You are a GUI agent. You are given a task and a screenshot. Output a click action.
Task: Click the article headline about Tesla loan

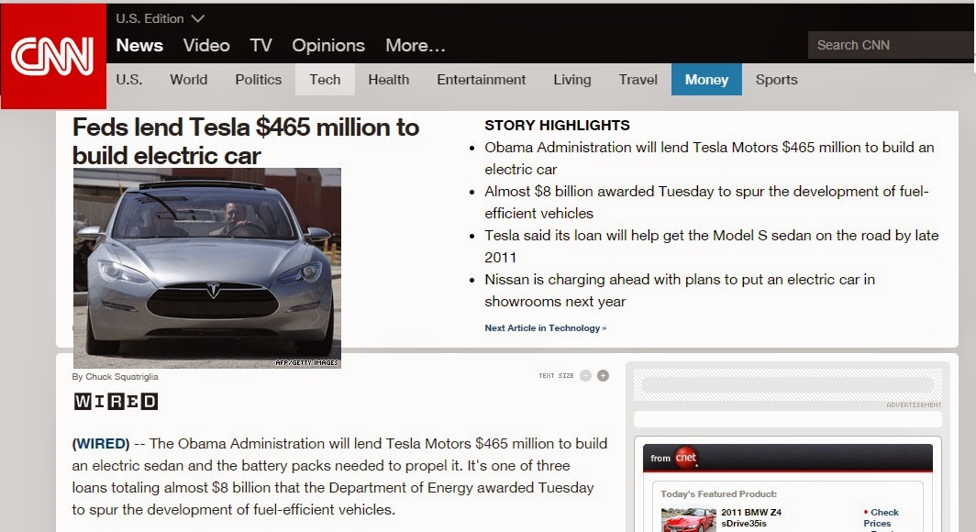[x=246, y=141]
